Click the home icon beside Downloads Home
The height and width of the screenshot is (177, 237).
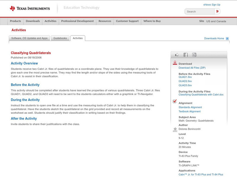click(x=227, y=38)
